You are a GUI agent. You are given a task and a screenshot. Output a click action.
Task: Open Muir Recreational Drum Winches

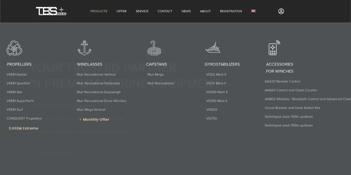pyautogui.click(x=101, y=101)
